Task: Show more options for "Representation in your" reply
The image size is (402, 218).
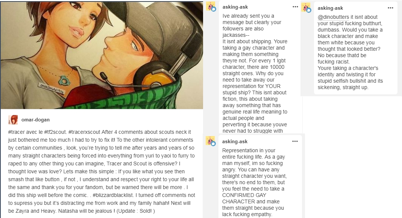Action: (x=295, y=141)
